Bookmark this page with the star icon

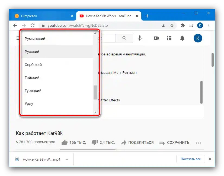(172, 25)
